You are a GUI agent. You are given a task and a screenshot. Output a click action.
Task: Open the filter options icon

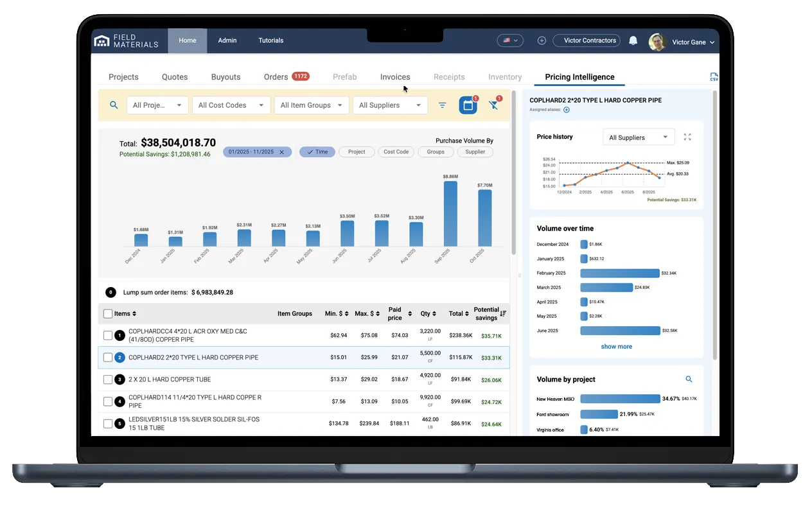(442, 105)
